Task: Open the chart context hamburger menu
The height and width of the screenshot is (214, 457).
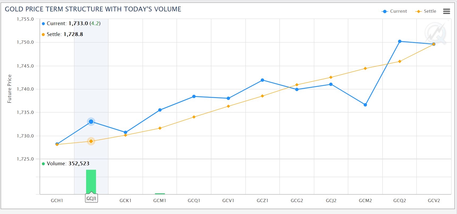Action: pyautogui.click(x=446, y=11)
